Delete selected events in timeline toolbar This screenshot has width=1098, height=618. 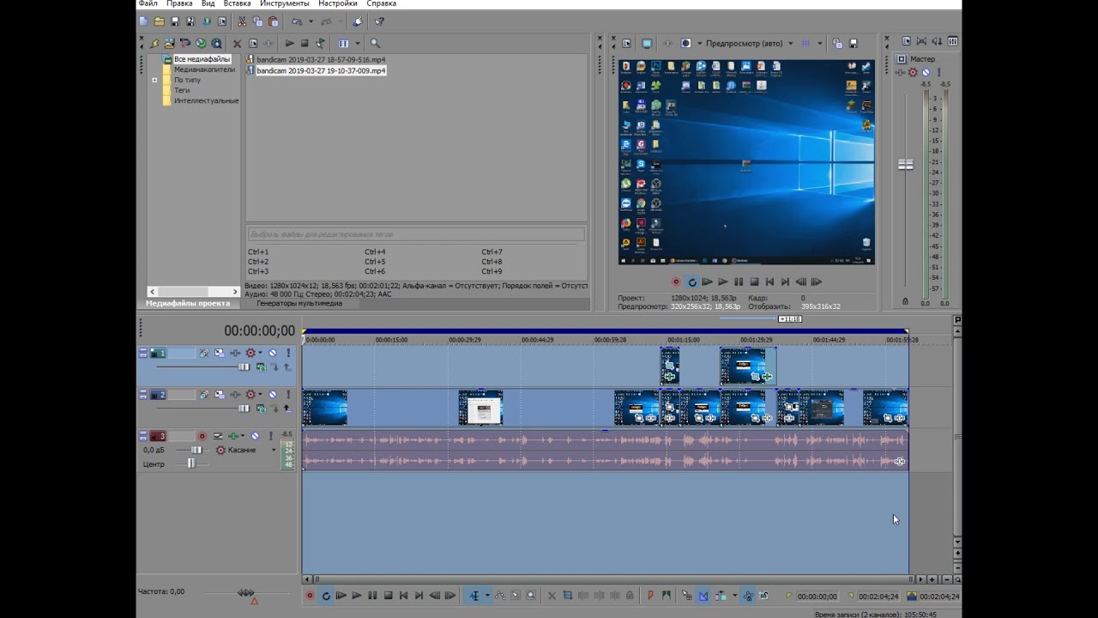[x=552, y=596]
